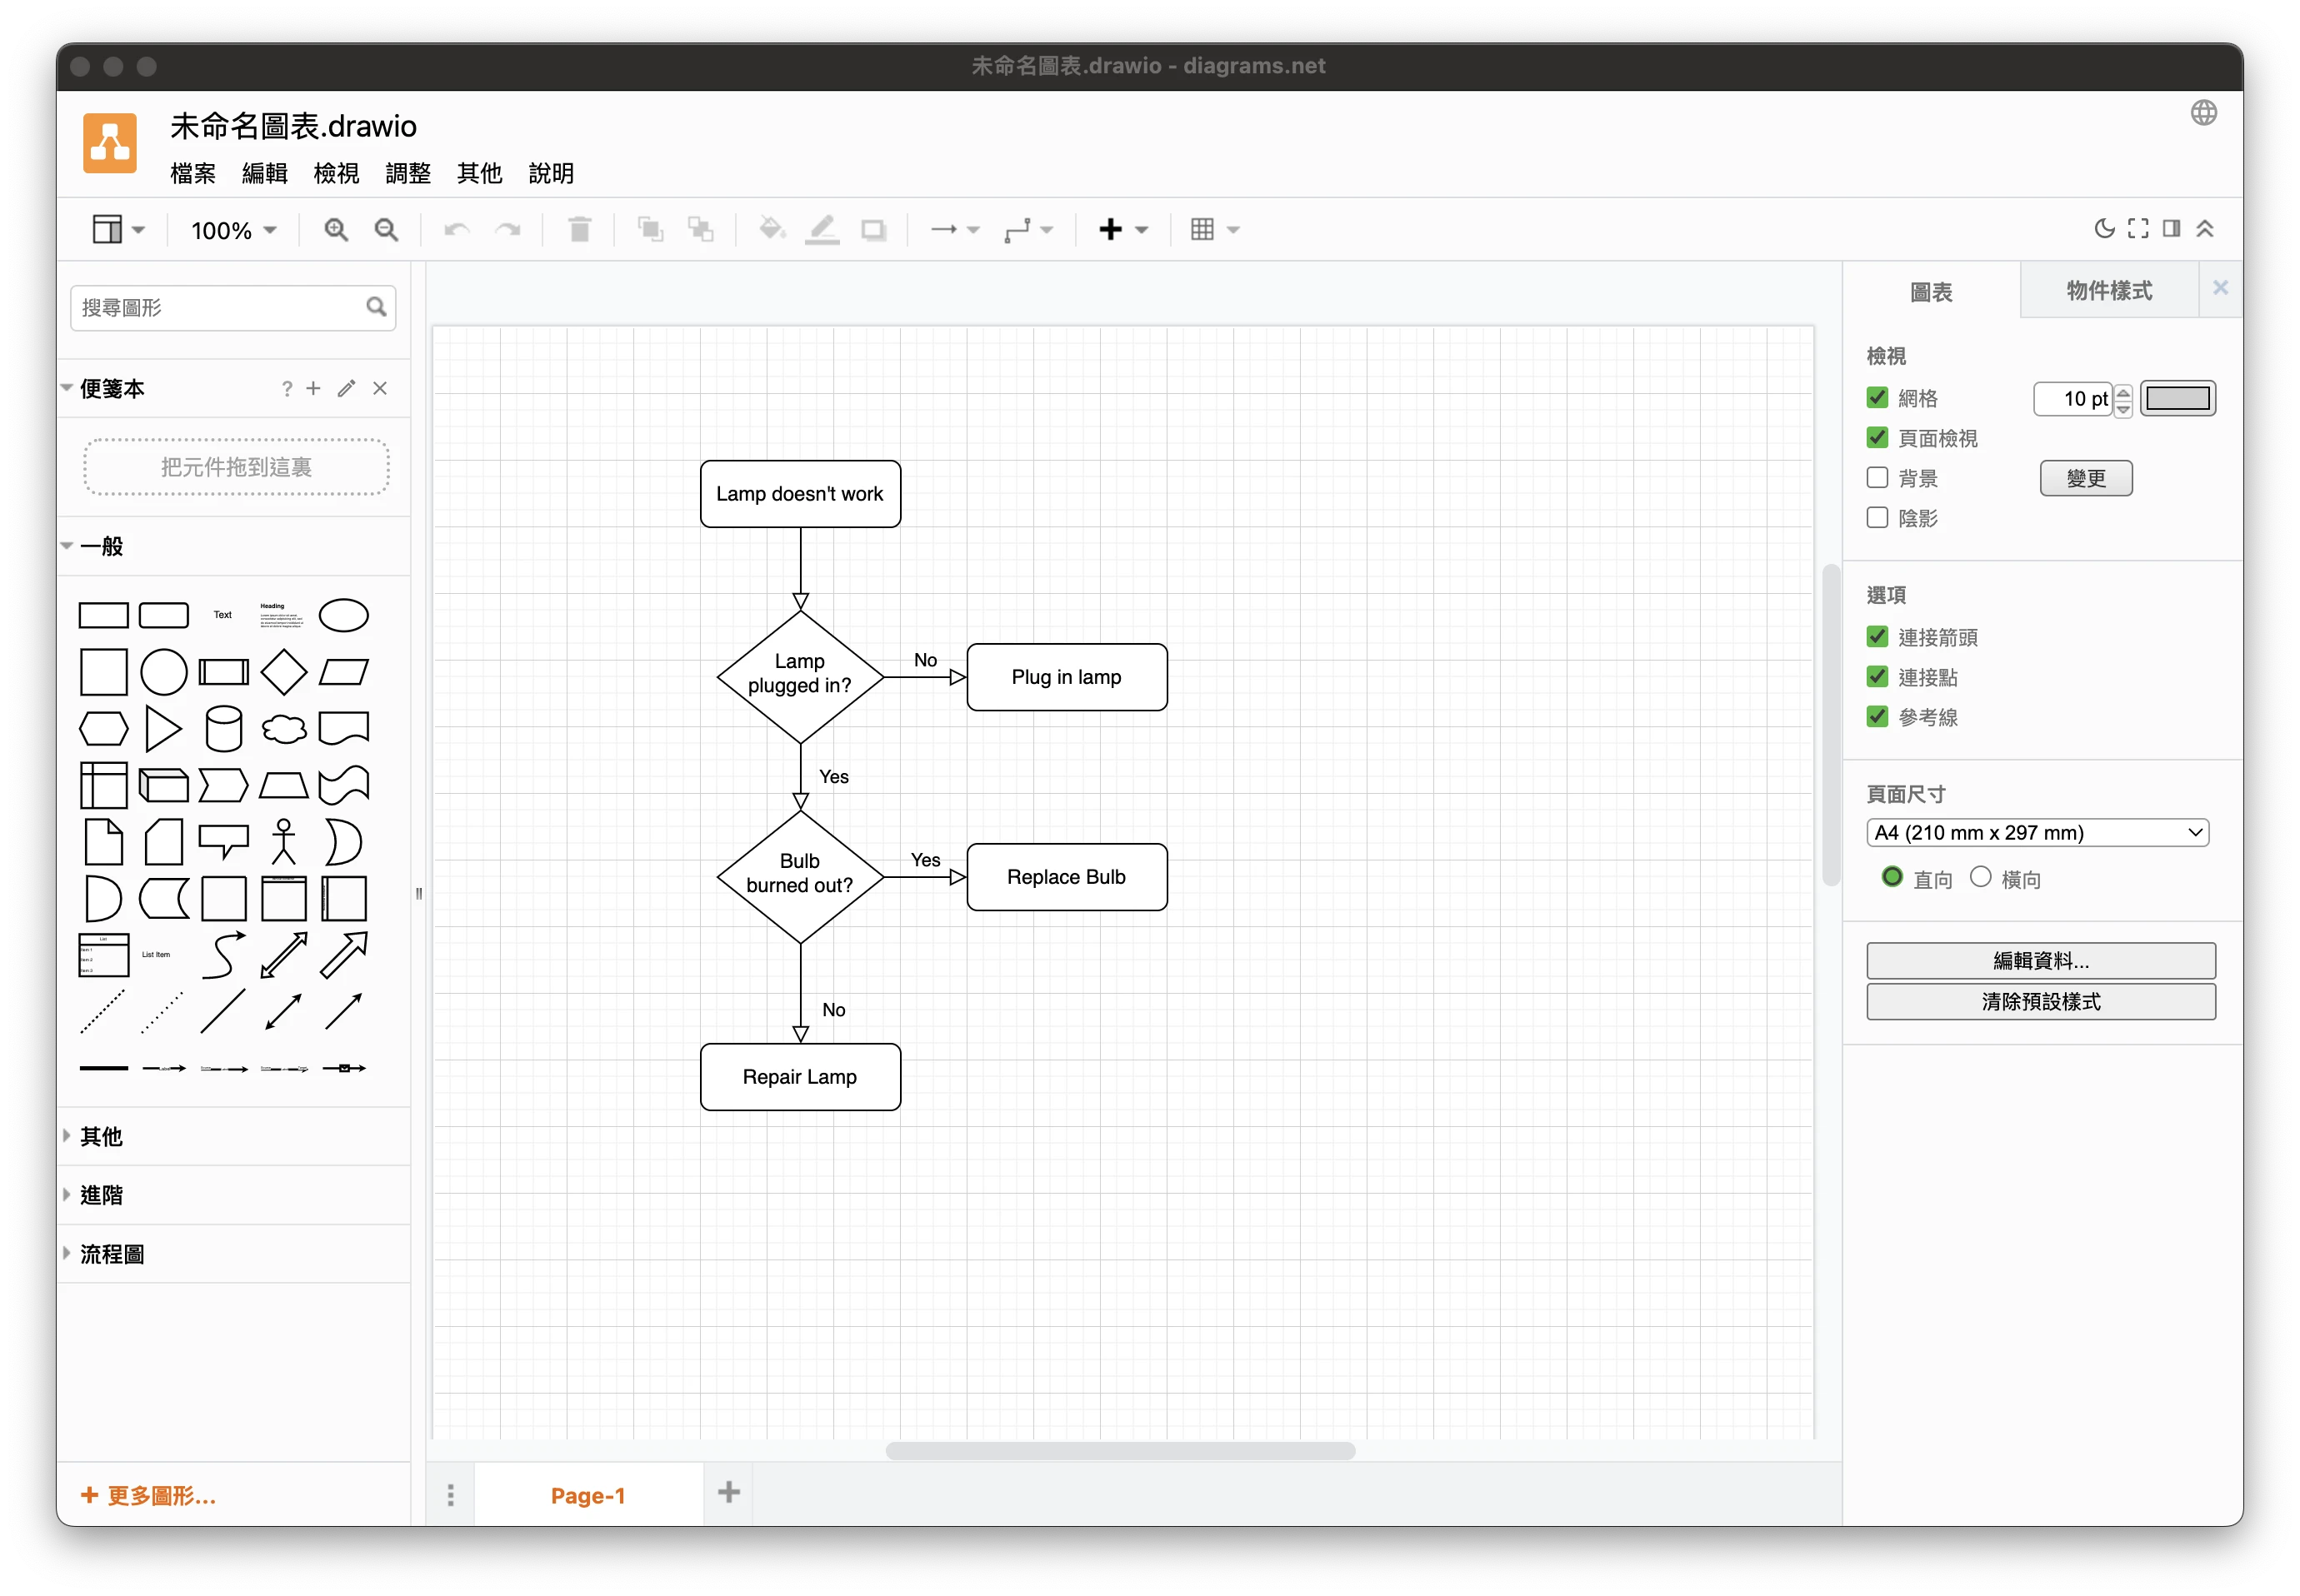Click the bring to front icon
The width and height of the screenshot is (2300, 1596).
pos(650,230)
